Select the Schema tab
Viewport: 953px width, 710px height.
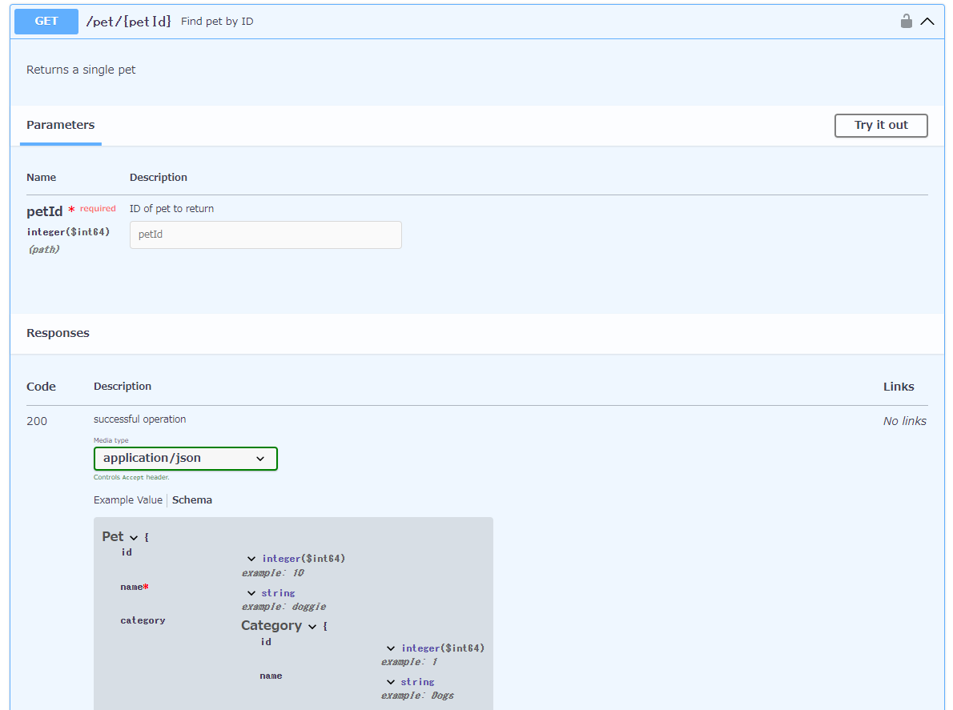pos(192,500)
